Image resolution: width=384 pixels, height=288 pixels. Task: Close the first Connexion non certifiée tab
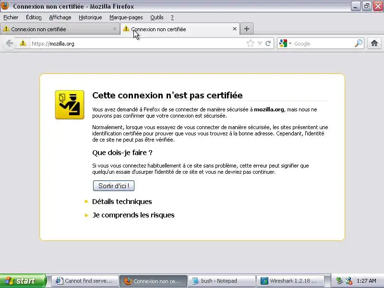click(x=115, y=29)
